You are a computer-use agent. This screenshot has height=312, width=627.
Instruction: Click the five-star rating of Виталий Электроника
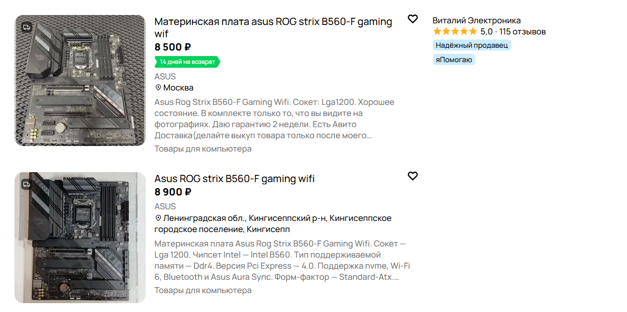point(455,32)
